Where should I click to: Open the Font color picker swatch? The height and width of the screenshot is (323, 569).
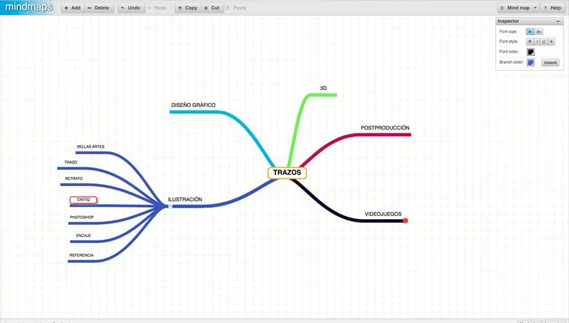coord(531,52)
